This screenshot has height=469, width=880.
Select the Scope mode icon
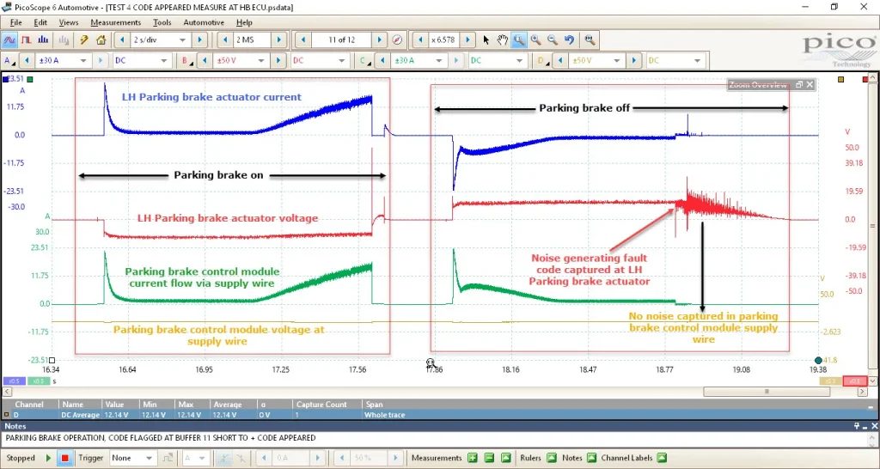[9, 40]
